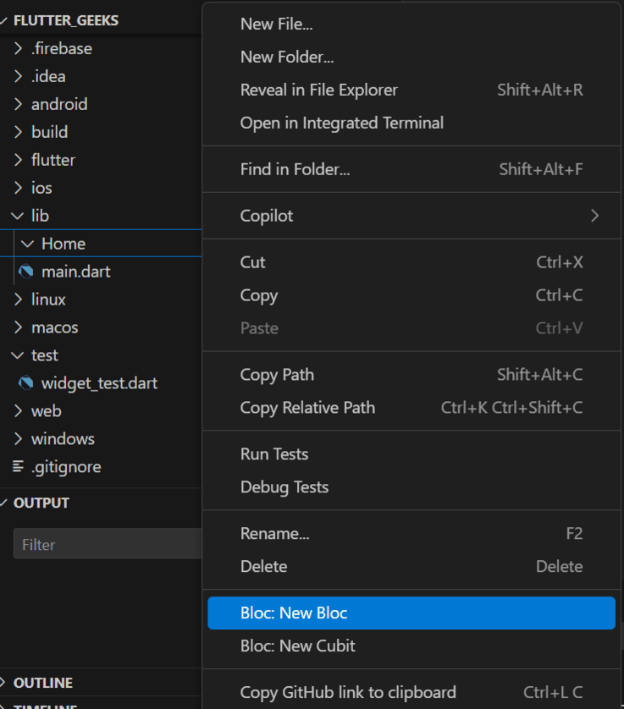Expand the .firebase folder
Viewport: 624px width, 709px height.
(19, 48)
